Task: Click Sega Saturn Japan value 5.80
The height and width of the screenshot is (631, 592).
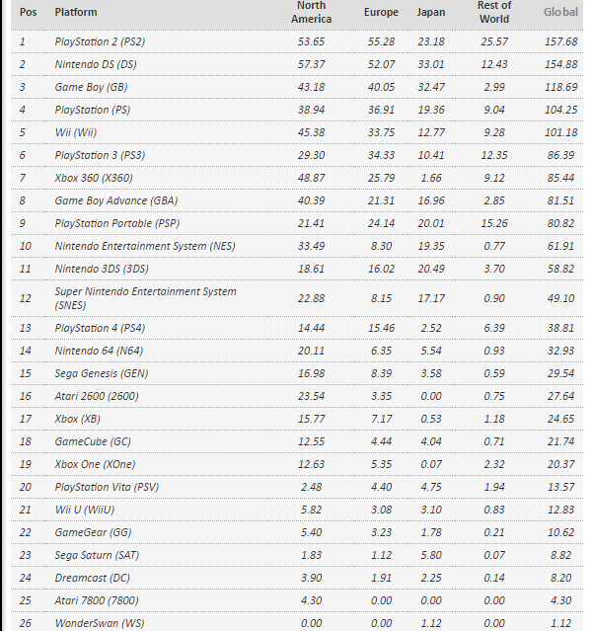Action: coord(431,555)
